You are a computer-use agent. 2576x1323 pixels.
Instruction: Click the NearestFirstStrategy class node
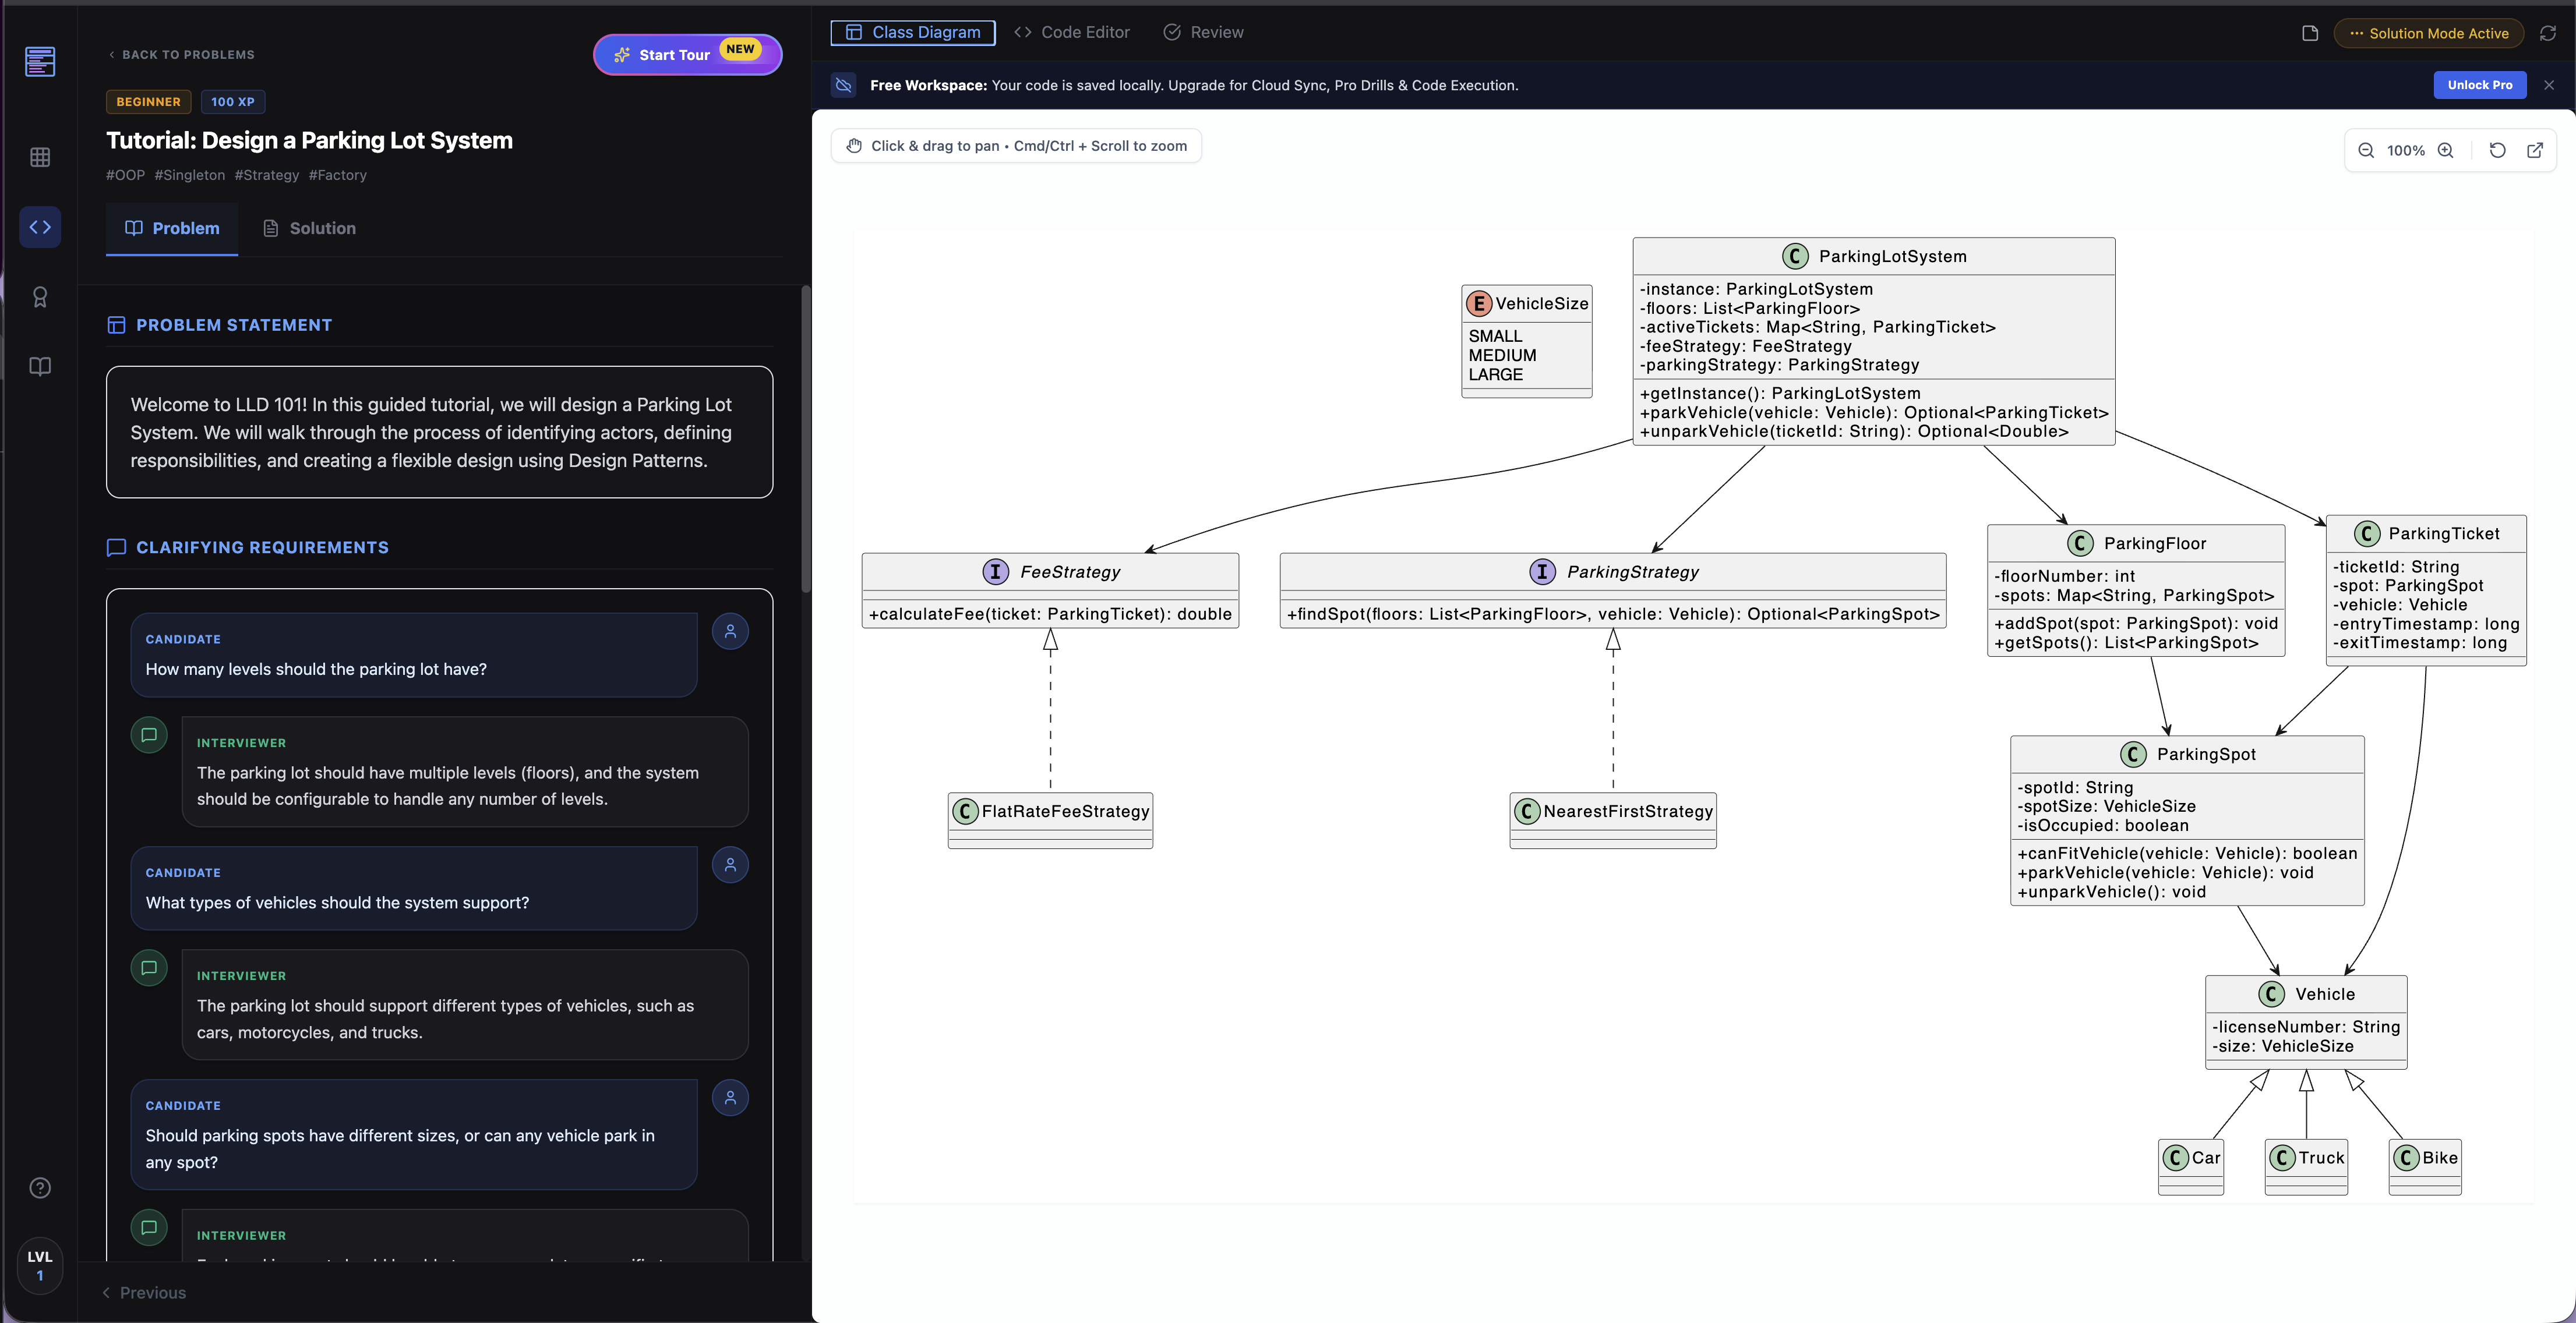click(1613, 820)
